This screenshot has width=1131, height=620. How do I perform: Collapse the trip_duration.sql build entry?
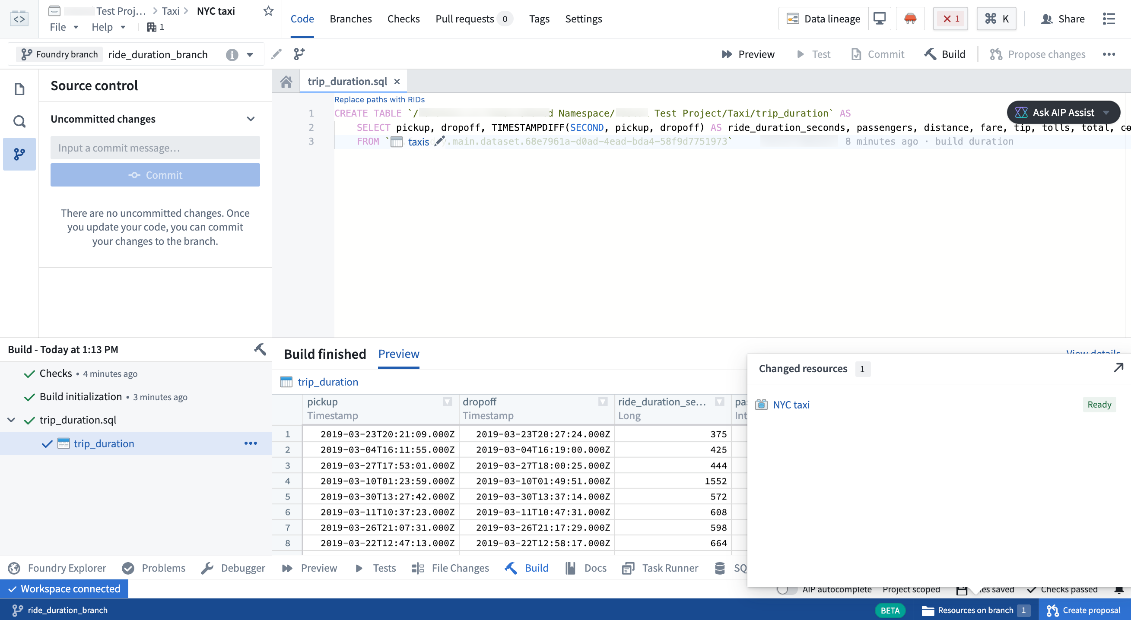click(x=11, y=420)
